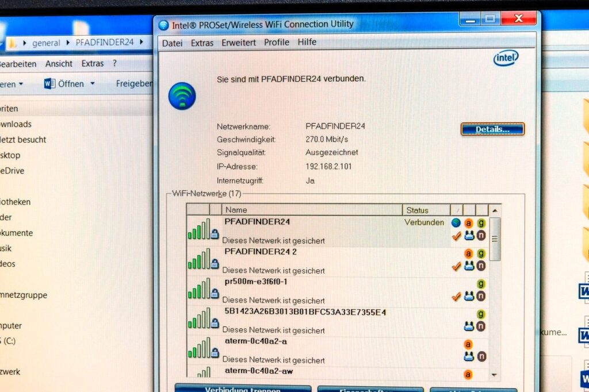
Task: Click the Verbindung trennen button
Action: [x=242, y=389]
